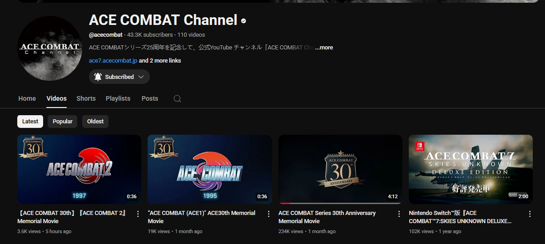Click the 0:36 badge on ACE COMBAT 2 thumbnail

132,196
